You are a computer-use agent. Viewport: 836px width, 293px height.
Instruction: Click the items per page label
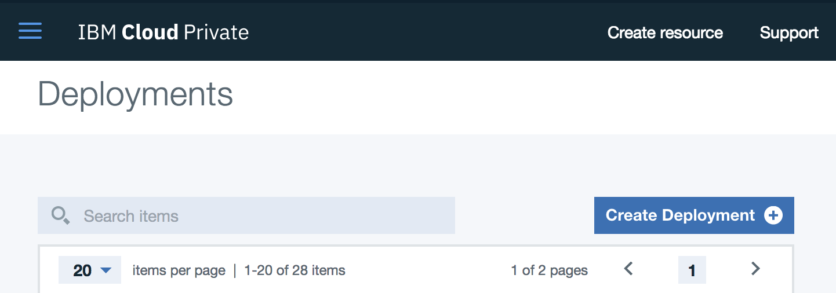[179, 270]
